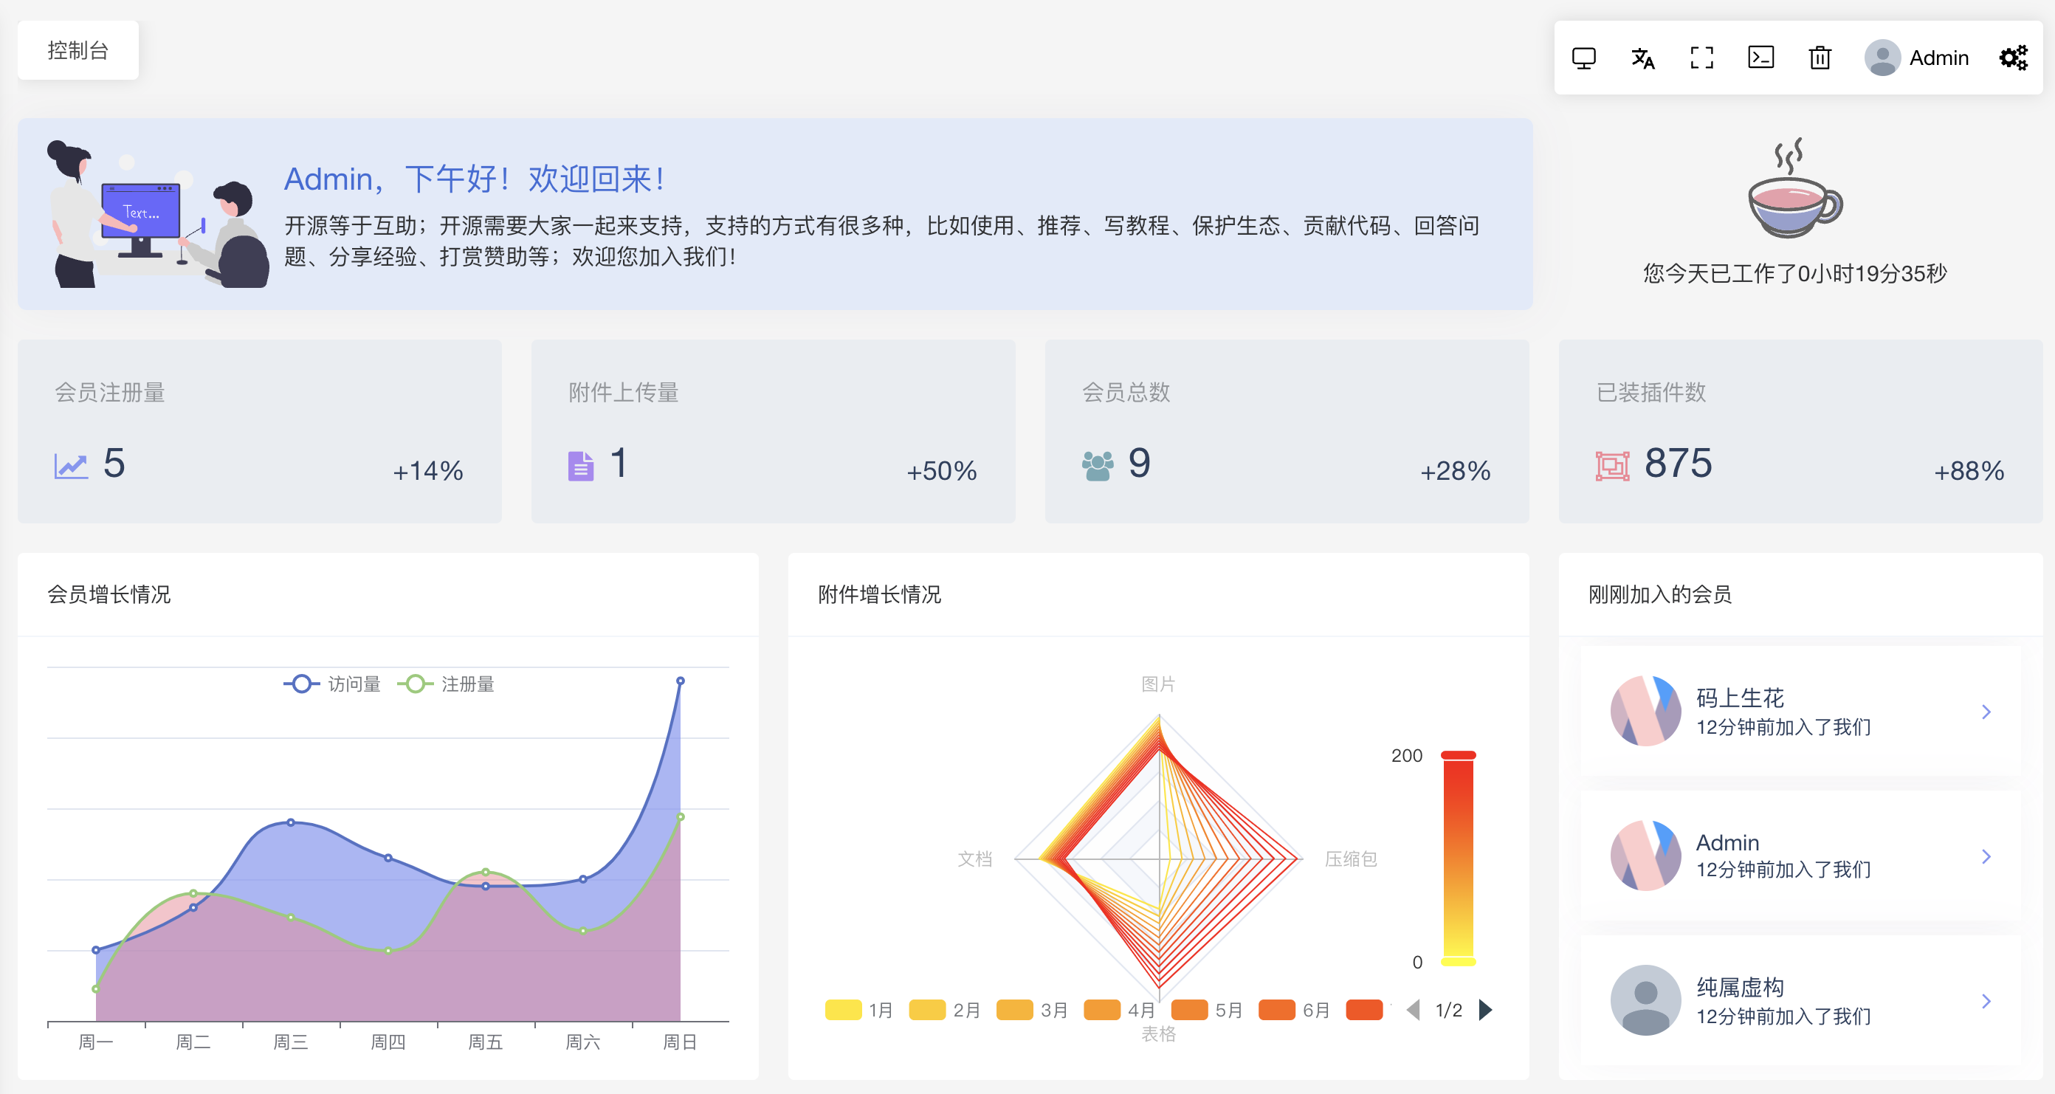Toggle fullscreen mode icon
Image resolution: width=2055 pixels, height=1094 pixels.
coord(1701,58)
